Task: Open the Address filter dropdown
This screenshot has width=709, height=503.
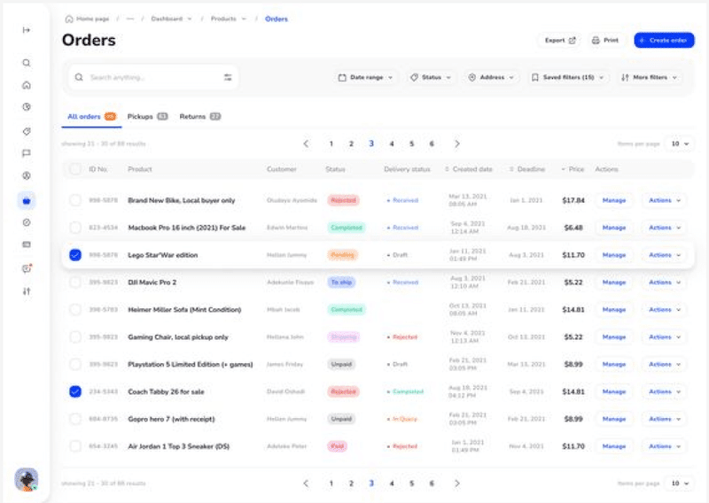Action: point(491,77)
